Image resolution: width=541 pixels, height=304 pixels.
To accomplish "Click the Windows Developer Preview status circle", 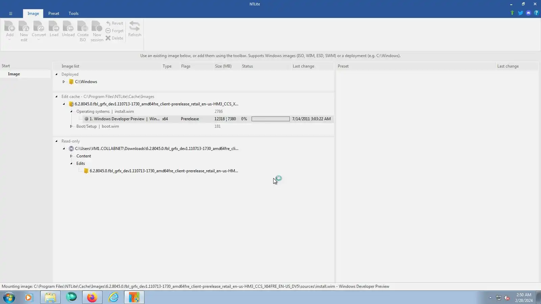I will (87, 119).
